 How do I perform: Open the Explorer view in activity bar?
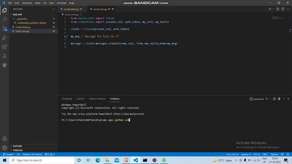[5, 10]
